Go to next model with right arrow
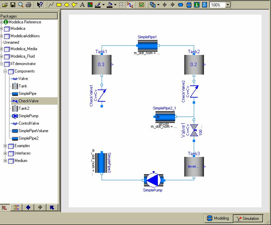 pyautogui.click(x=173, y=5)
